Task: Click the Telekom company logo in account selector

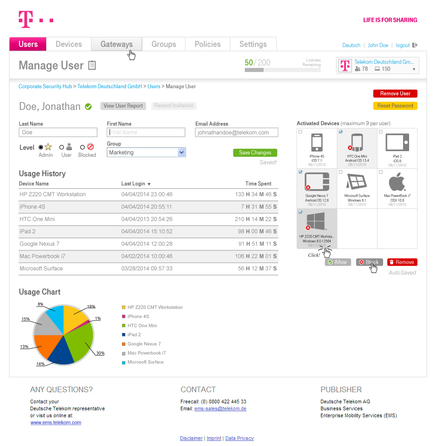Action: [x=345, y=66]
